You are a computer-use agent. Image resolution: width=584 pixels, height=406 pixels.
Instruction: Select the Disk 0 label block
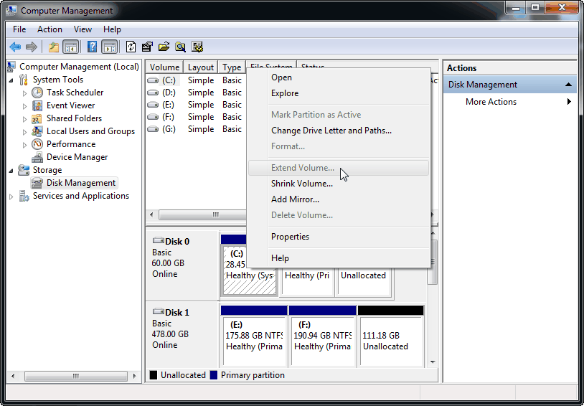tap(182, 265)
